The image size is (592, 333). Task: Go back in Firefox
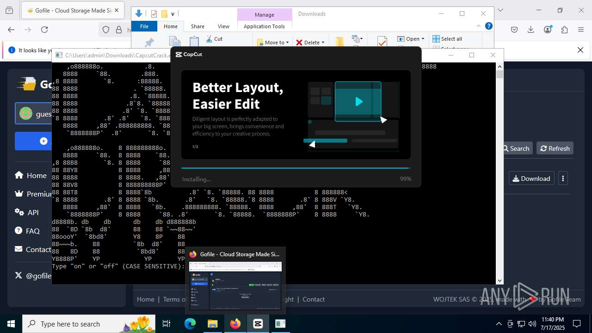tap(11, 30)
